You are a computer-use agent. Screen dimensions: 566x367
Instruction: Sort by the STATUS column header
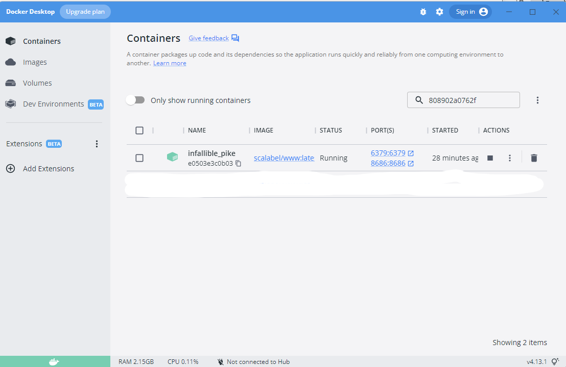pyautogui.click(x=331, y=130)
